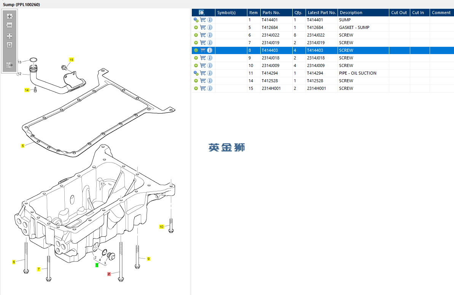
Task: Click the single-square fit view icon
Action: click(10, 45)
